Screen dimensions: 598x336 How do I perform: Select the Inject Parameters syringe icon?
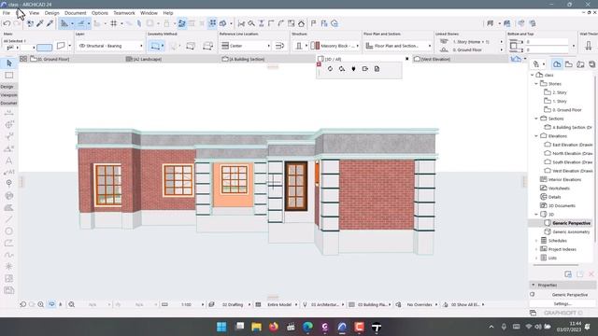50,23
